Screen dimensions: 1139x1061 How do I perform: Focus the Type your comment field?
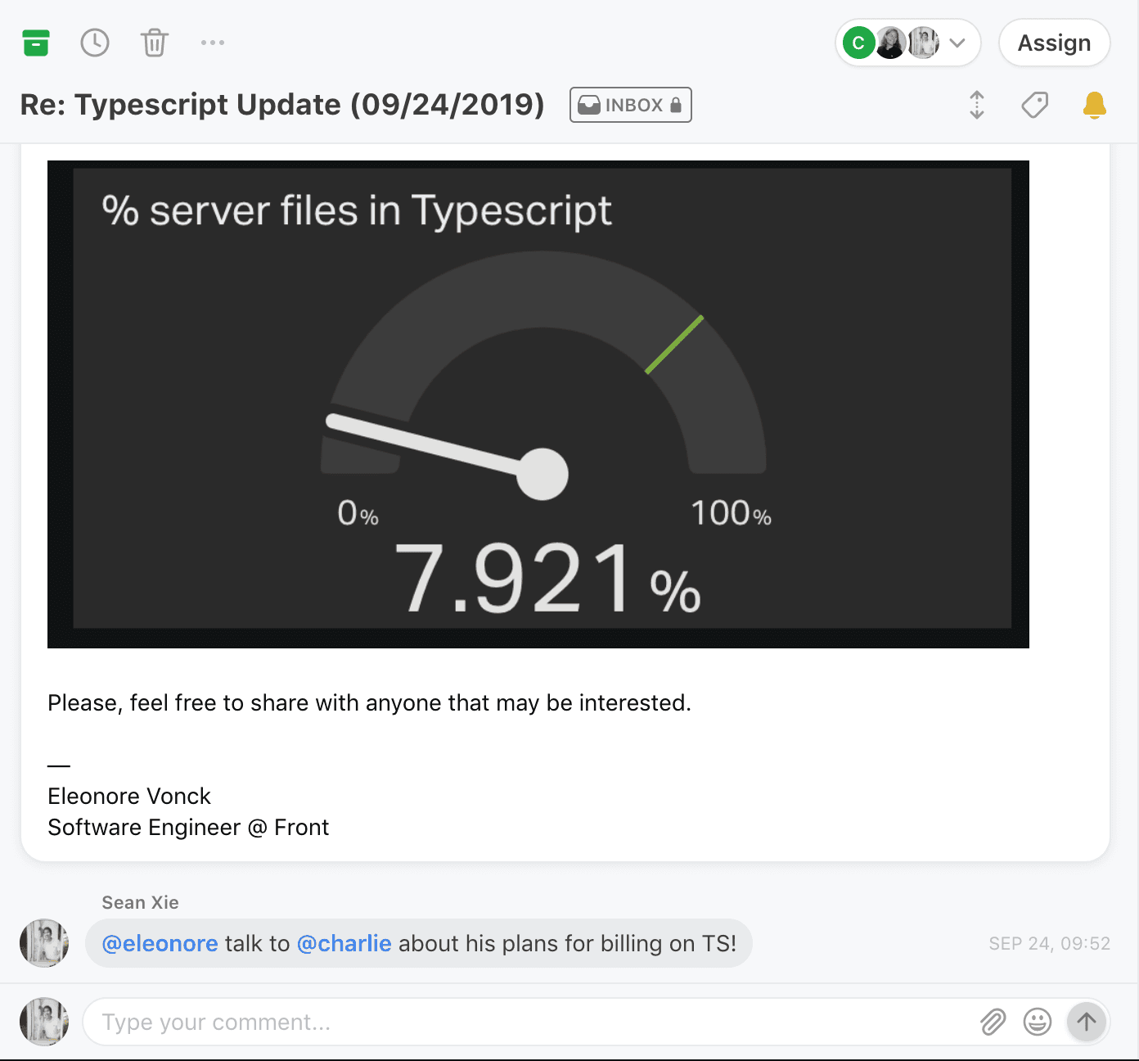(532, 1022)
